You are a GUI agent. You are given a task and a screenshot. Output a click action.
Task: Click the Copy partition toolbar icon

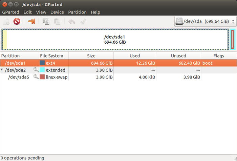pos(46,22)
